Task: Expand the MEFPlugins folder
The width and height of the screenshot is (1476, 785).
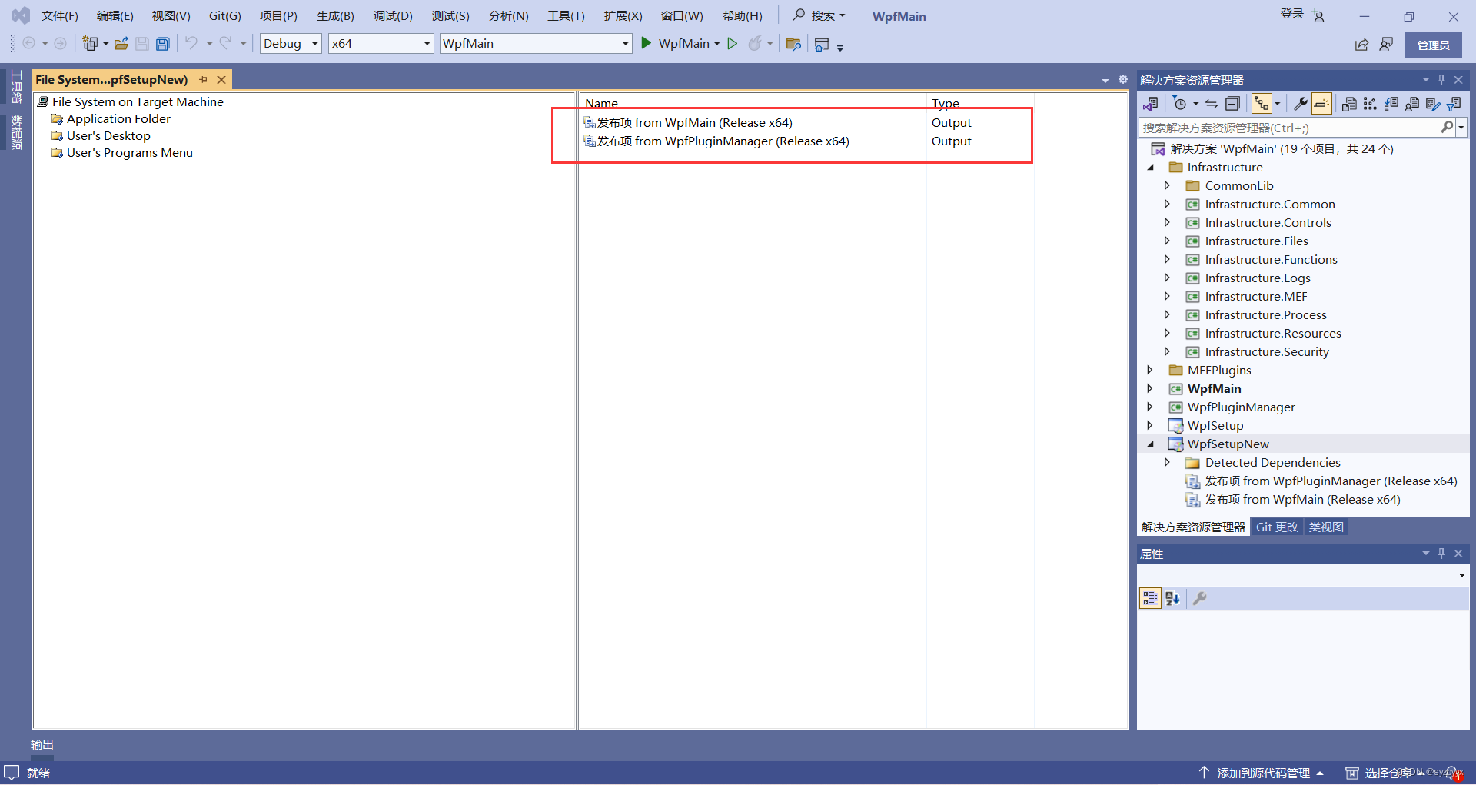Action: [1150, 371]
